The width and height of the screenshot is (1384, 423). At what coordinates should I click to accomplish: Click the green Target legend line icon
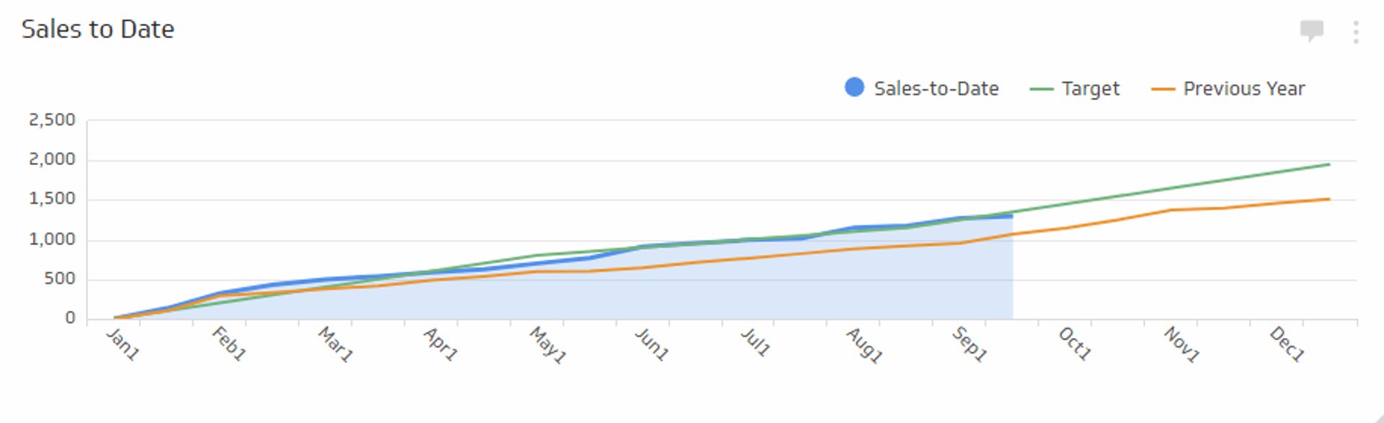click(x=1040, y=88)
